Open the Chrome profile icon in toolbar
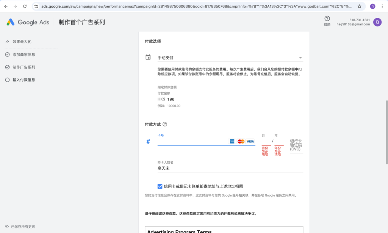This screenshot has height=233, width=388. [x=372, y=6]
